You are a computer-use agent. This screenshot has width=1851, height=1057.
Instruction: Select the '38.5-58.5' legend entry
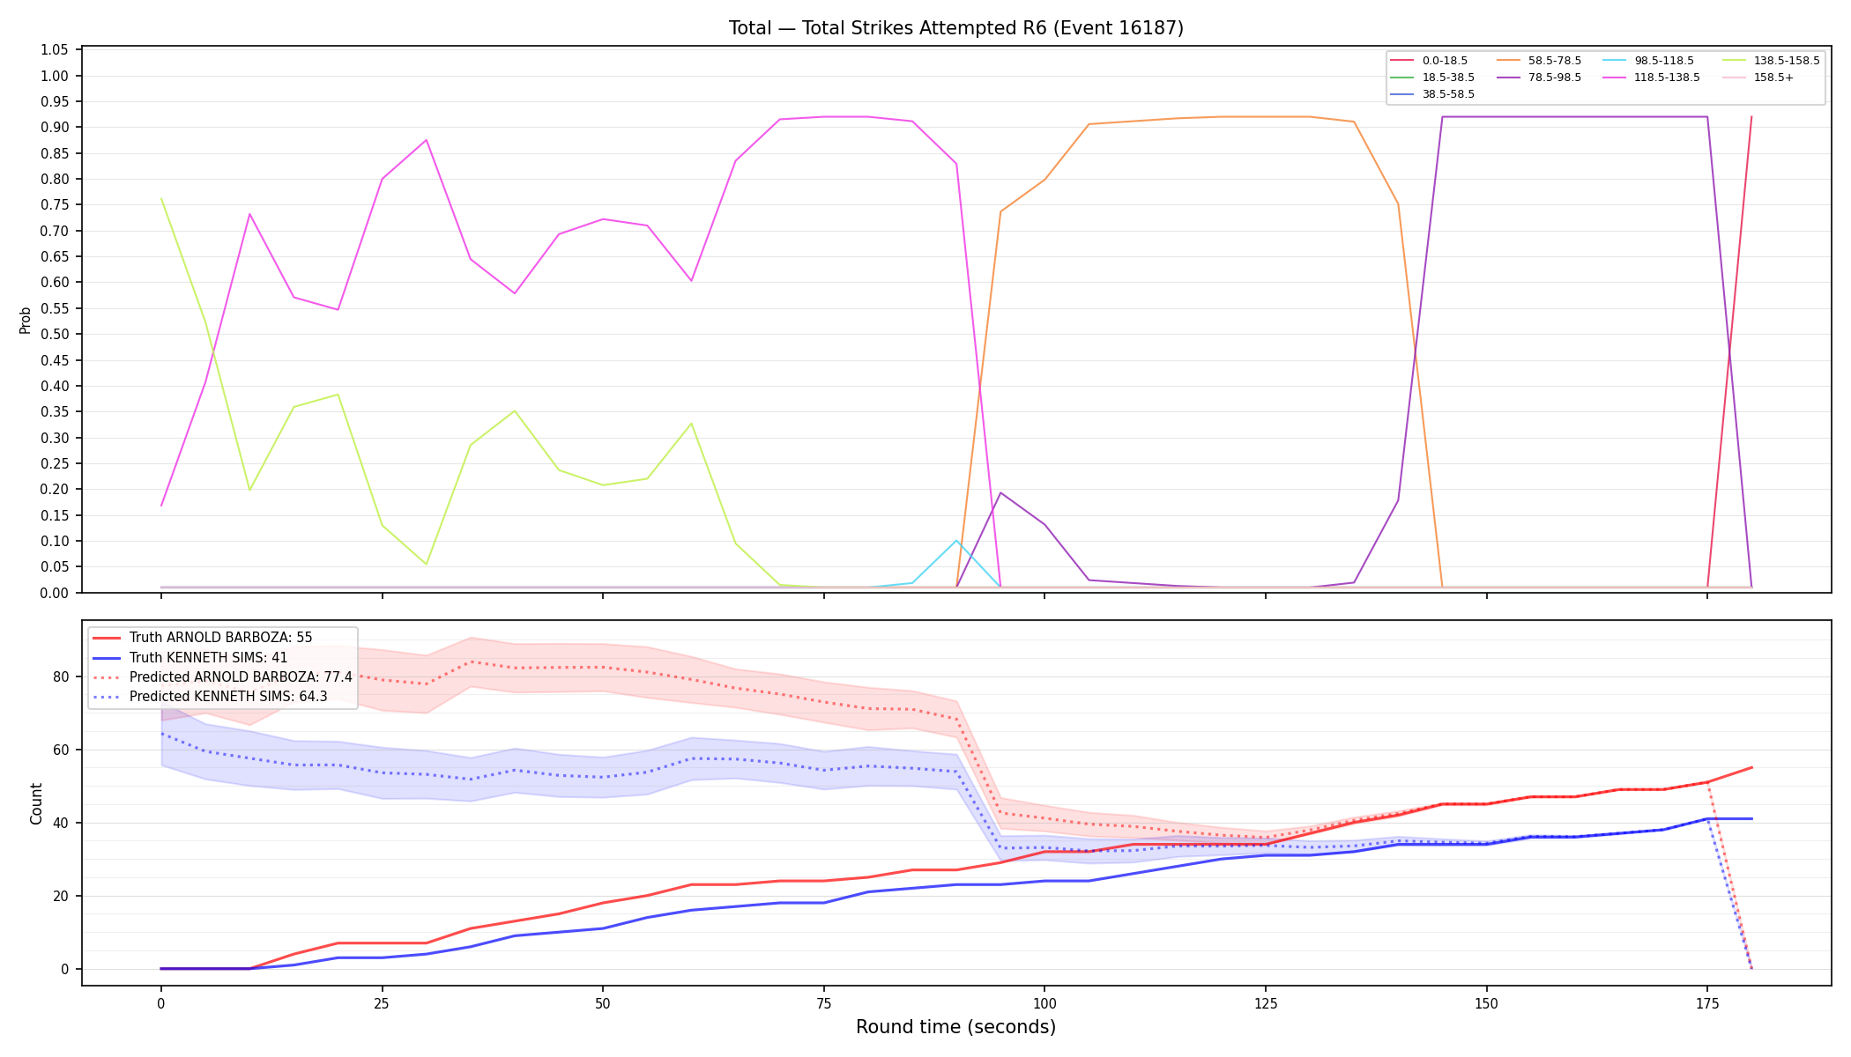point(1432,94)
